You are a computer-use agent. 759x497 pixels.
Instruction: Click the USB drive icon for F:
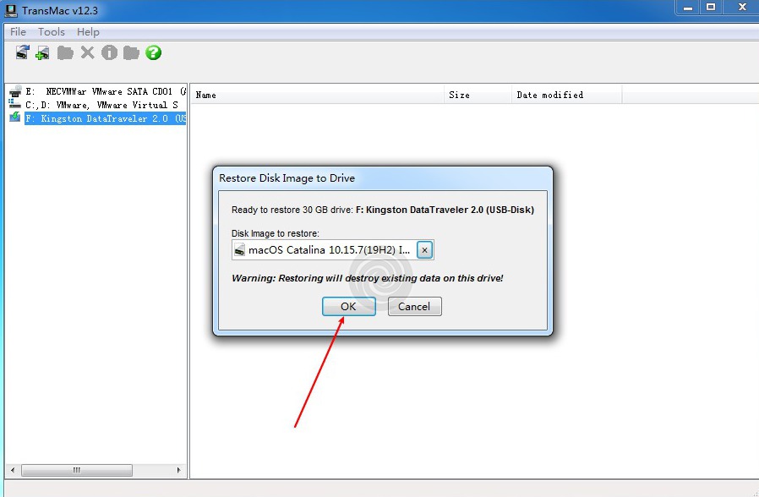(x=15, y=117)
